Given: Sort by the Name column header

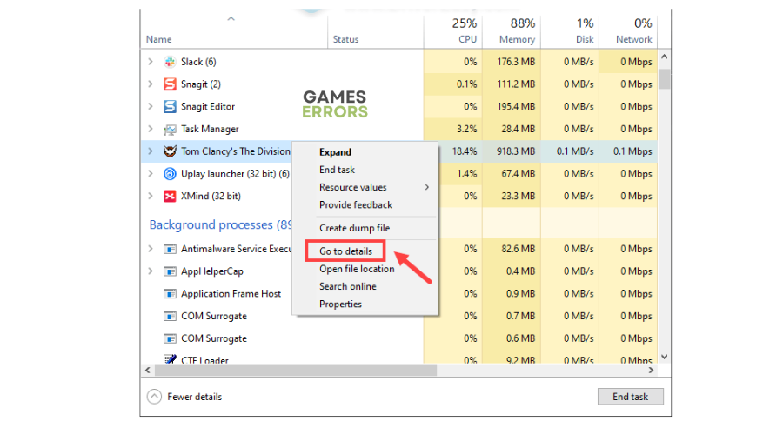Looking at the screenshot, I should click(x=159, y=39).
